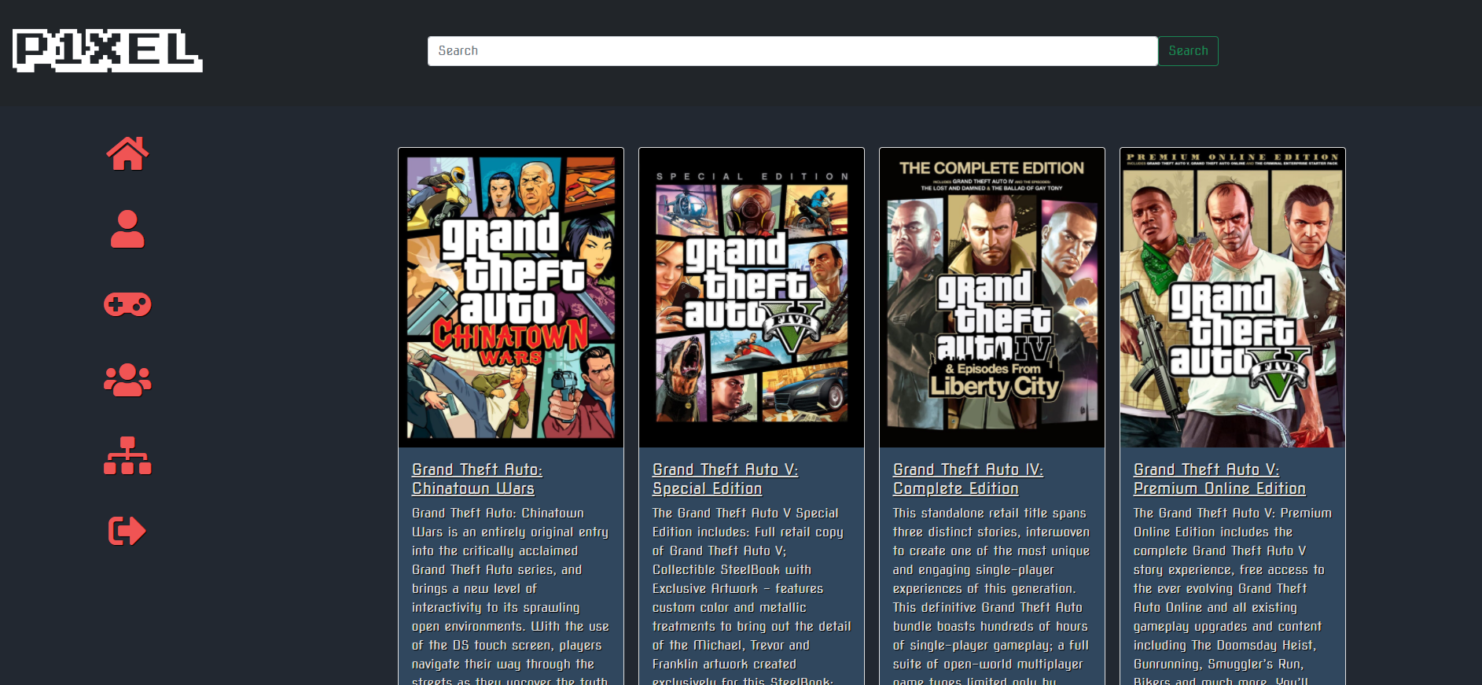
Task: Click description text 'The Grand Theft Auto V: Premium'
Action: pos(1233,513)
